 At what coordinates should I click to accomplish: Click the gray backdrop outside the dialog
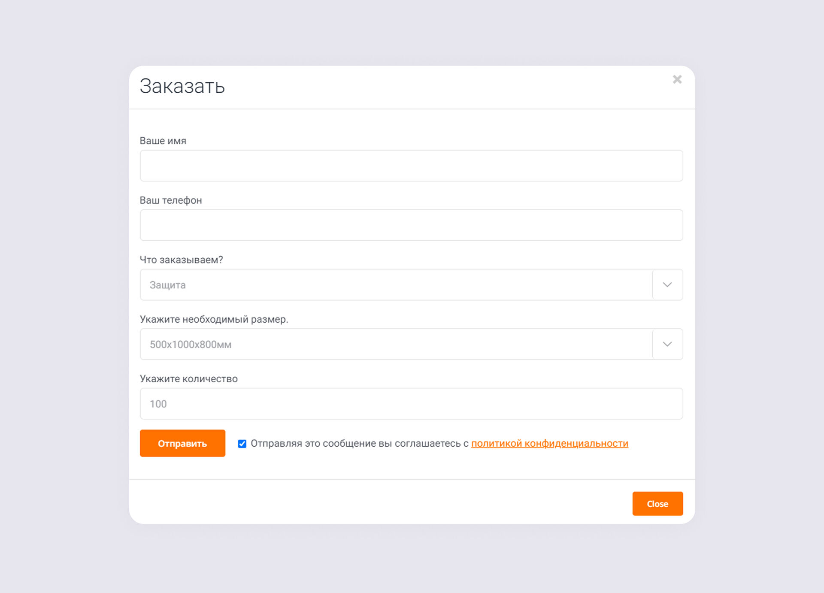pyautogui.click(x=64, y=300)
